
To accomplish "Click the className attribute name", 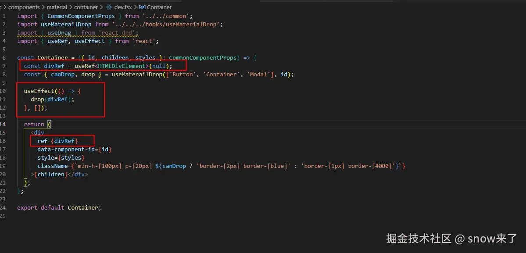I will pyautogui.click(x=52, y=166).
